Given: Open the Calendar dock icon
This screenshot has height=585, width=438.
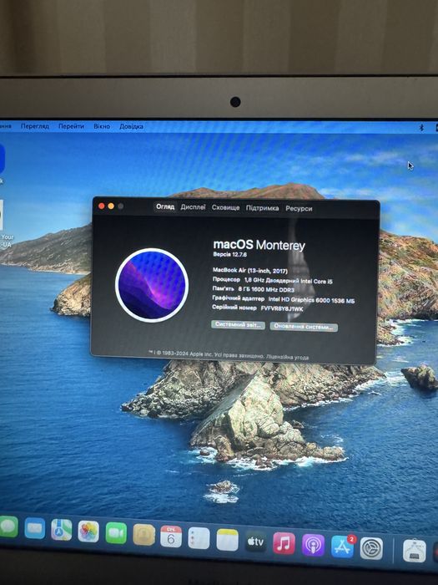Looking at the screenshot, I should (x=171, y=537).
